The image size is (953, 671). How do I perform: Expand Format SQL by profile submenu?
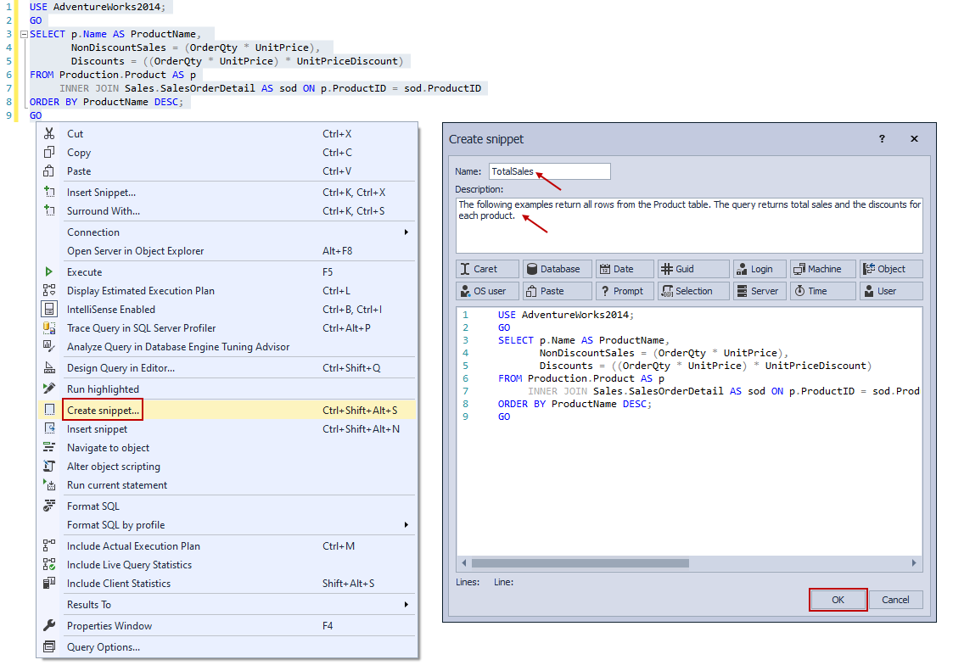[x=227, y=525]
